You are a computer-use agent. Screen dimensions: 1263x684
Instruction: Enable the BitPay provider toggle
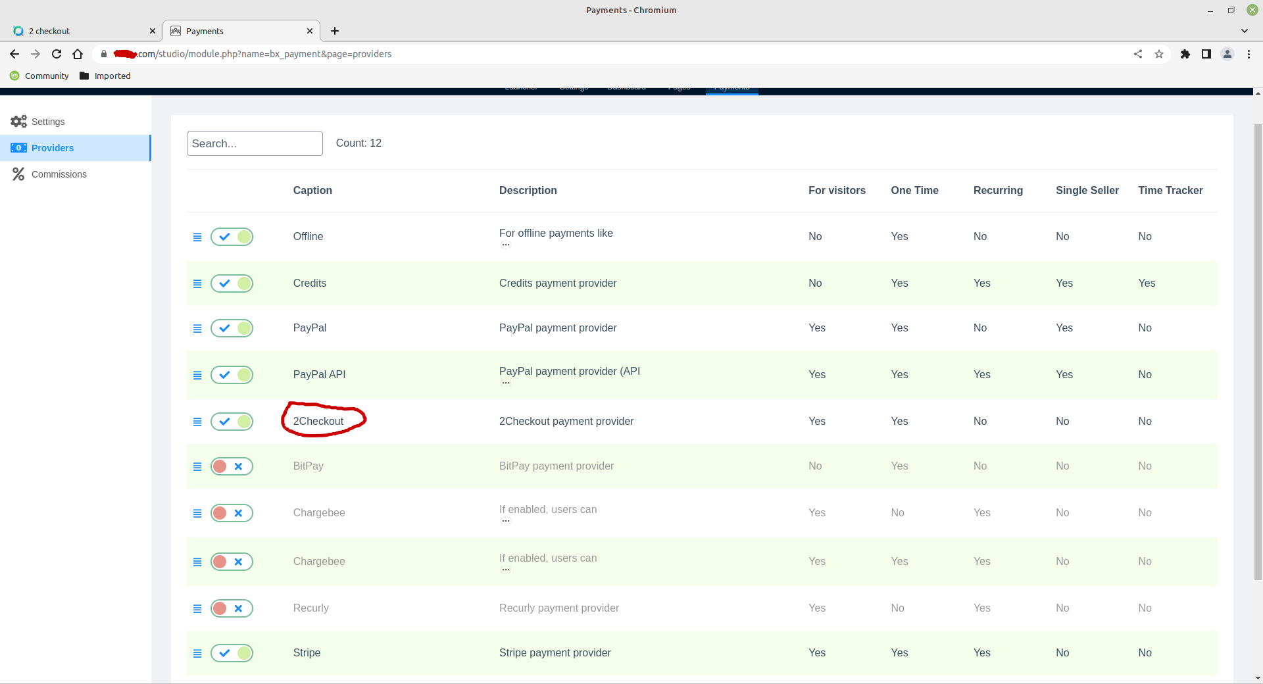(232, 466)
